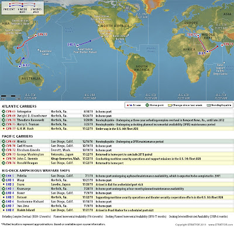Click the LHD 5 marker near East Africa

208,51
